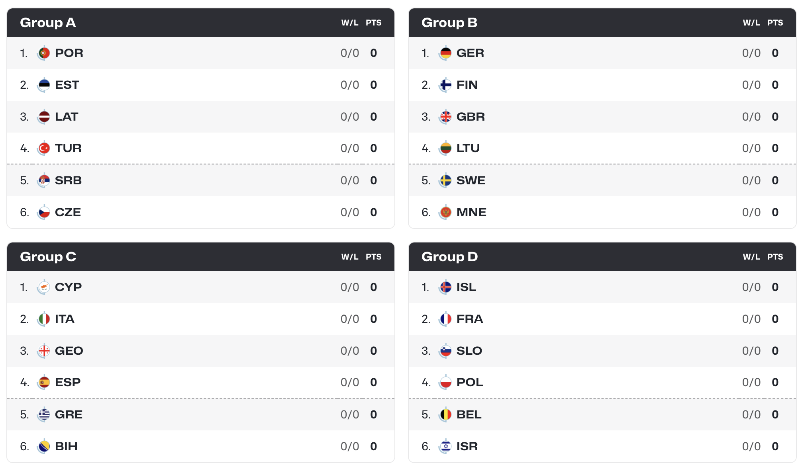
Task: Click the Israel flag icon beside ISR
Action: [x=445, y=446]
